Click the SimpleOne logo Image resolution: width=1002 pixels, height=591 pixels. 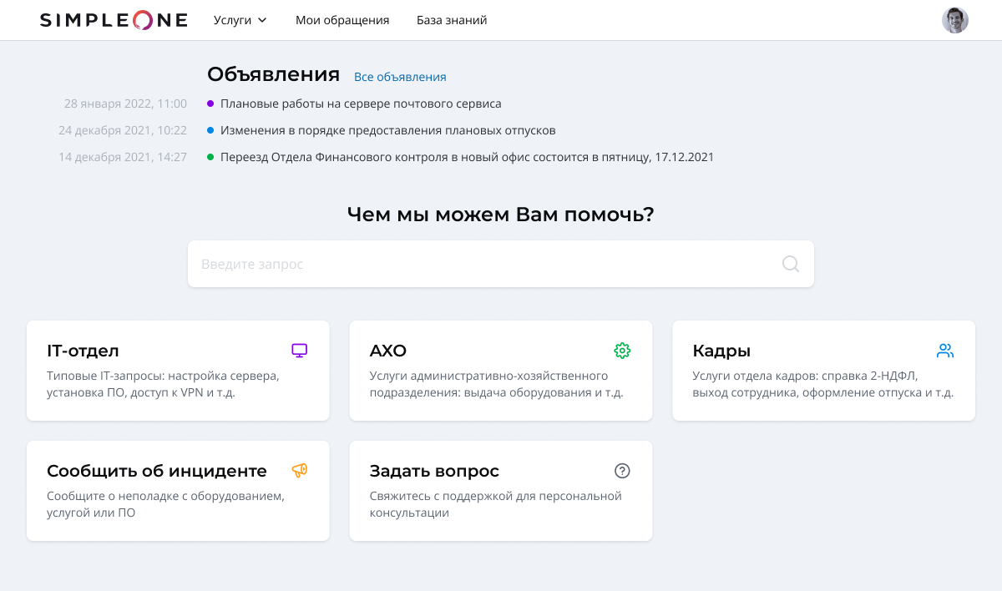tap(114, 21)
